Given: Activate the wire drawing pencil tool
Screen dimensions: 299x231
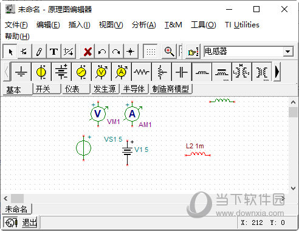Looking at the screenshot, I should pos(39,52).
